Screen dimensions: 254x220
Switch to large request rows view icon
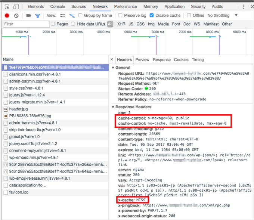63,16
